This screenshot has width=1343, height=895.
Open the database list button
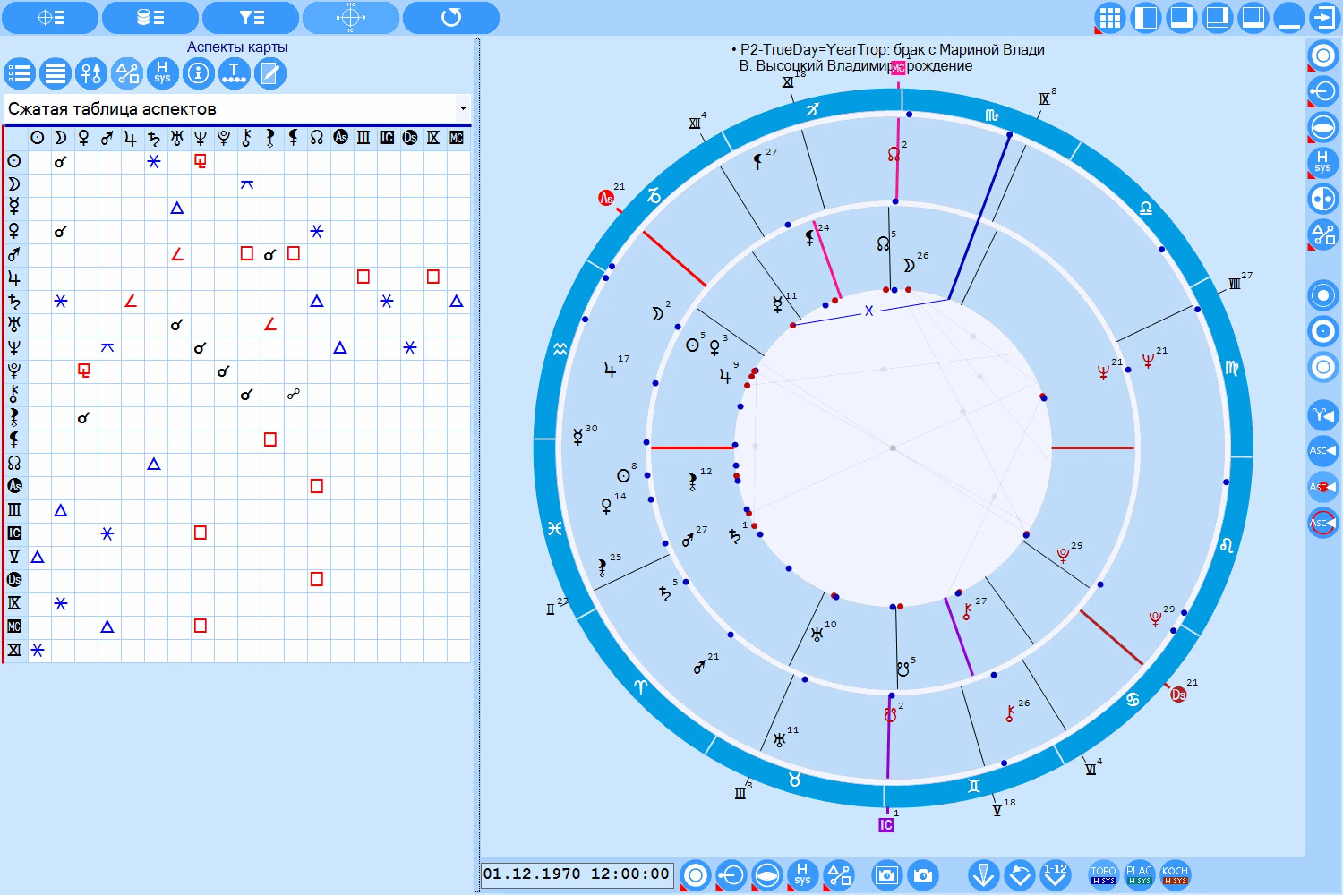(150, 18)
